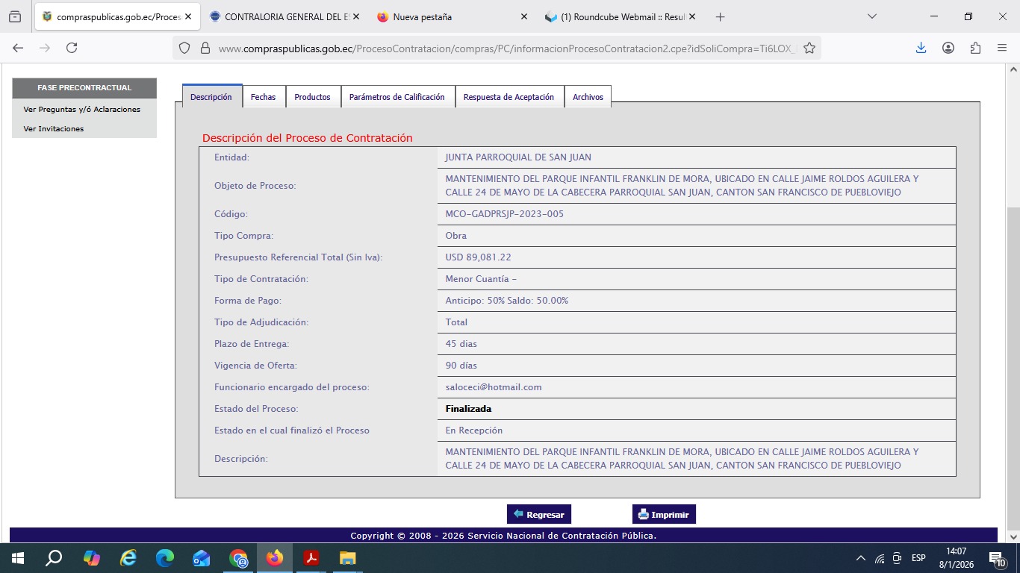Go back using the browser arrow
Screen dimensions: 1020x573
[x=18, y=48]
